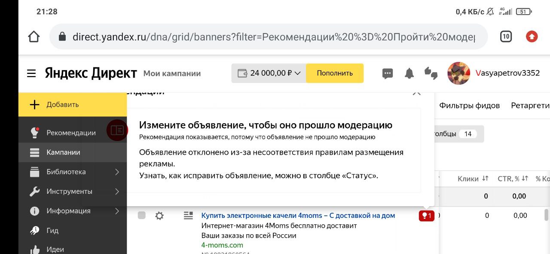Sort by the CTR, % column
Screen dimensions: 550x254
(513, 179)
